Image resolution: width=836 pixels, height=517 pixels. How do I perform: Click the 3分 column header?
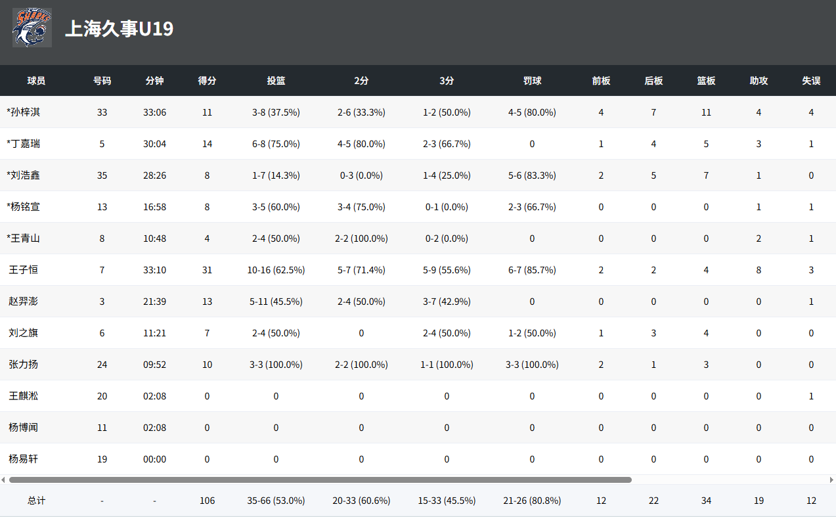click(x=447, y=81)
